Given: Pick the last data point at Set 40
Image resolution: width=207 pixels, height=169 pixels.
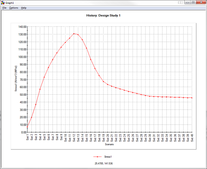Looking at the screenshot, I should coord(192,98).
